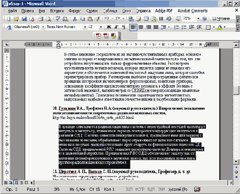Toggle underline formatting (Ч)
Screen dimensions: 240x194
coord(124,27)
